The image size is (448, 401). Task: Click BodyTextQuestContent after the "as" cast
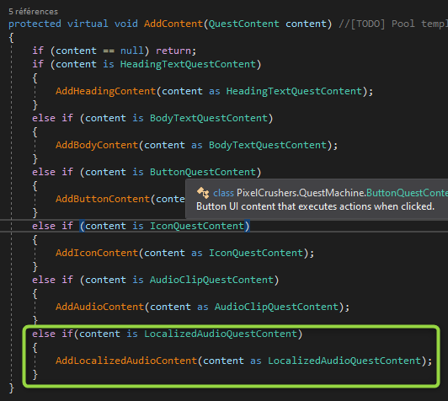point(268,145)
